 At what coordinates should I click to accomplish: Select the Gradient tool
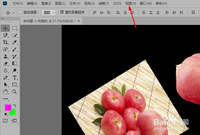14,63
